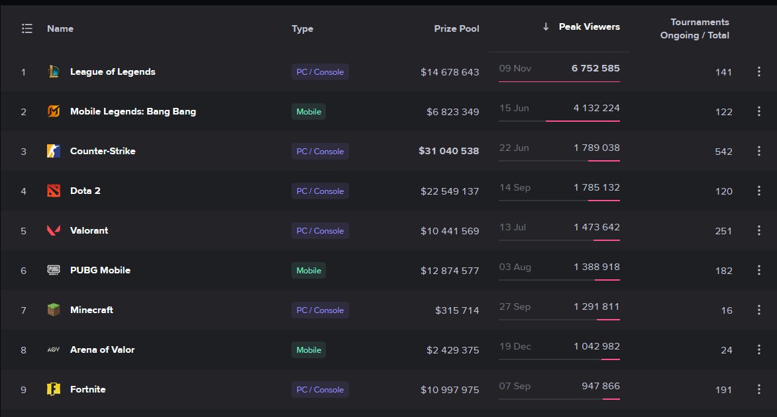This screenshot has width=777, height=417.
Task: Click the Mobile Legends: Bang Bang game icon
Action: (54, 111)
